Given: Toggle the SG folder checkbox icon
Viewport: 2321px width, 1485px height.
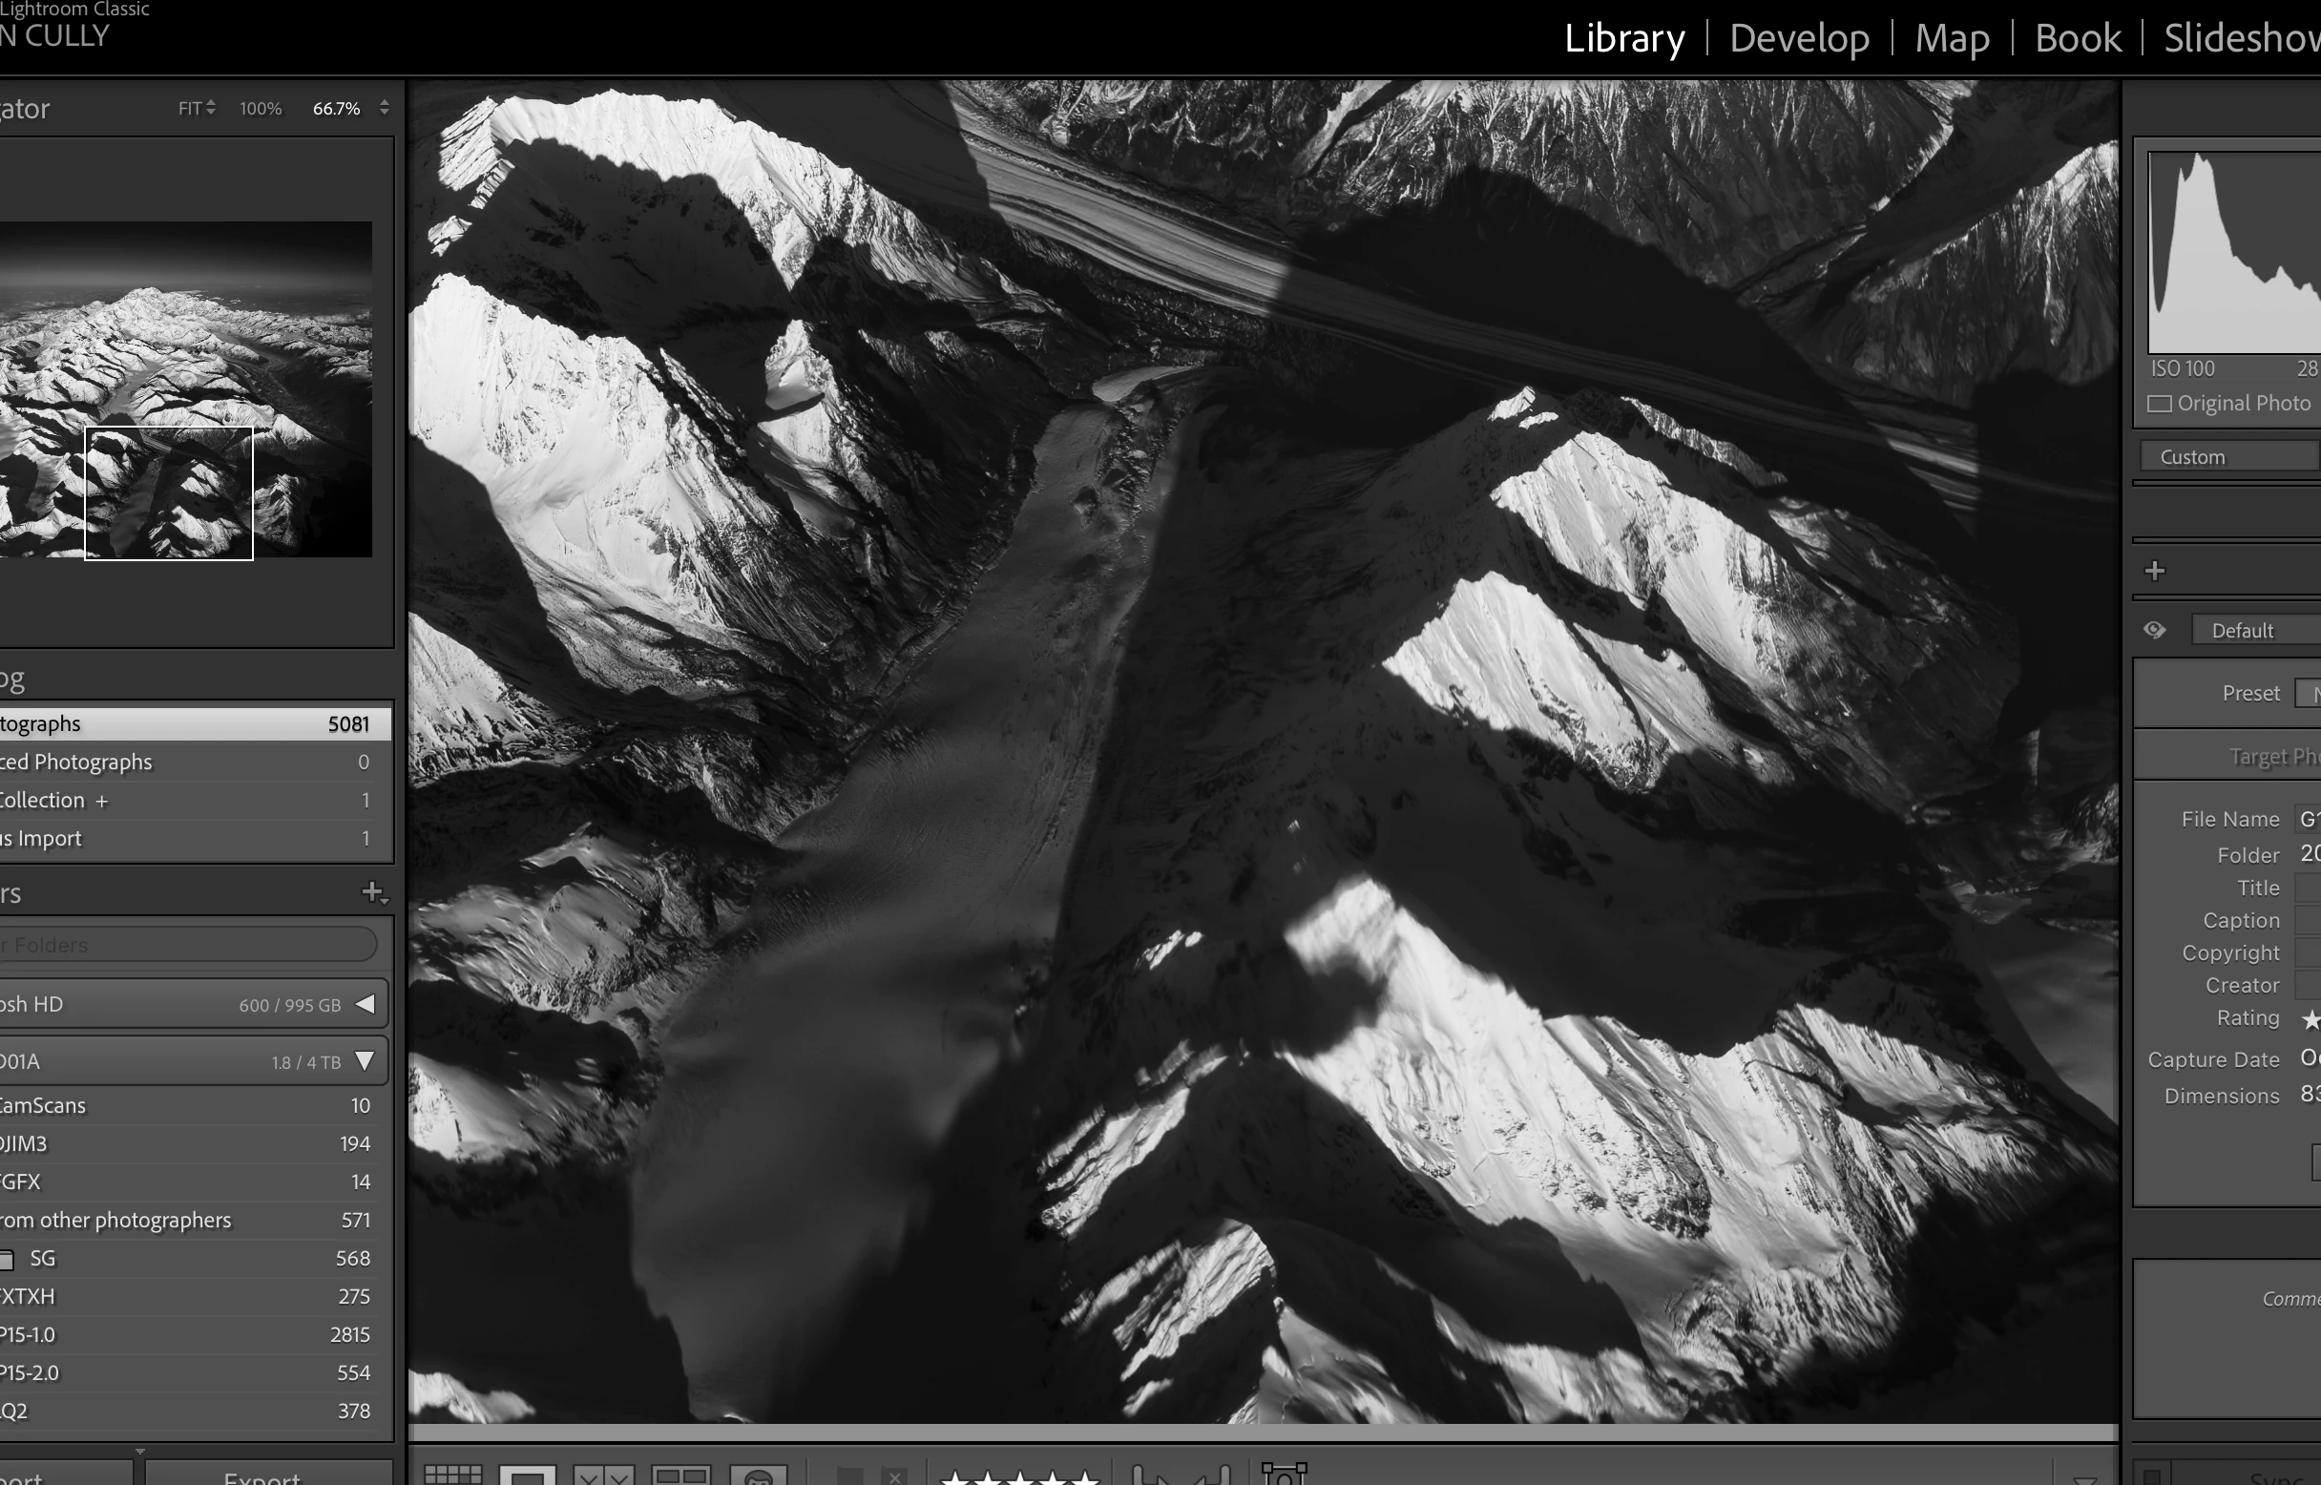Looking at the screenshot, I should pyautogui.click(x=6, y=1260).
